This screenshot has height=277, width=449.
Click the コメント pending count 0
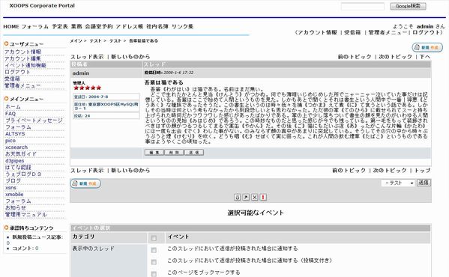(x=37, y=249)
